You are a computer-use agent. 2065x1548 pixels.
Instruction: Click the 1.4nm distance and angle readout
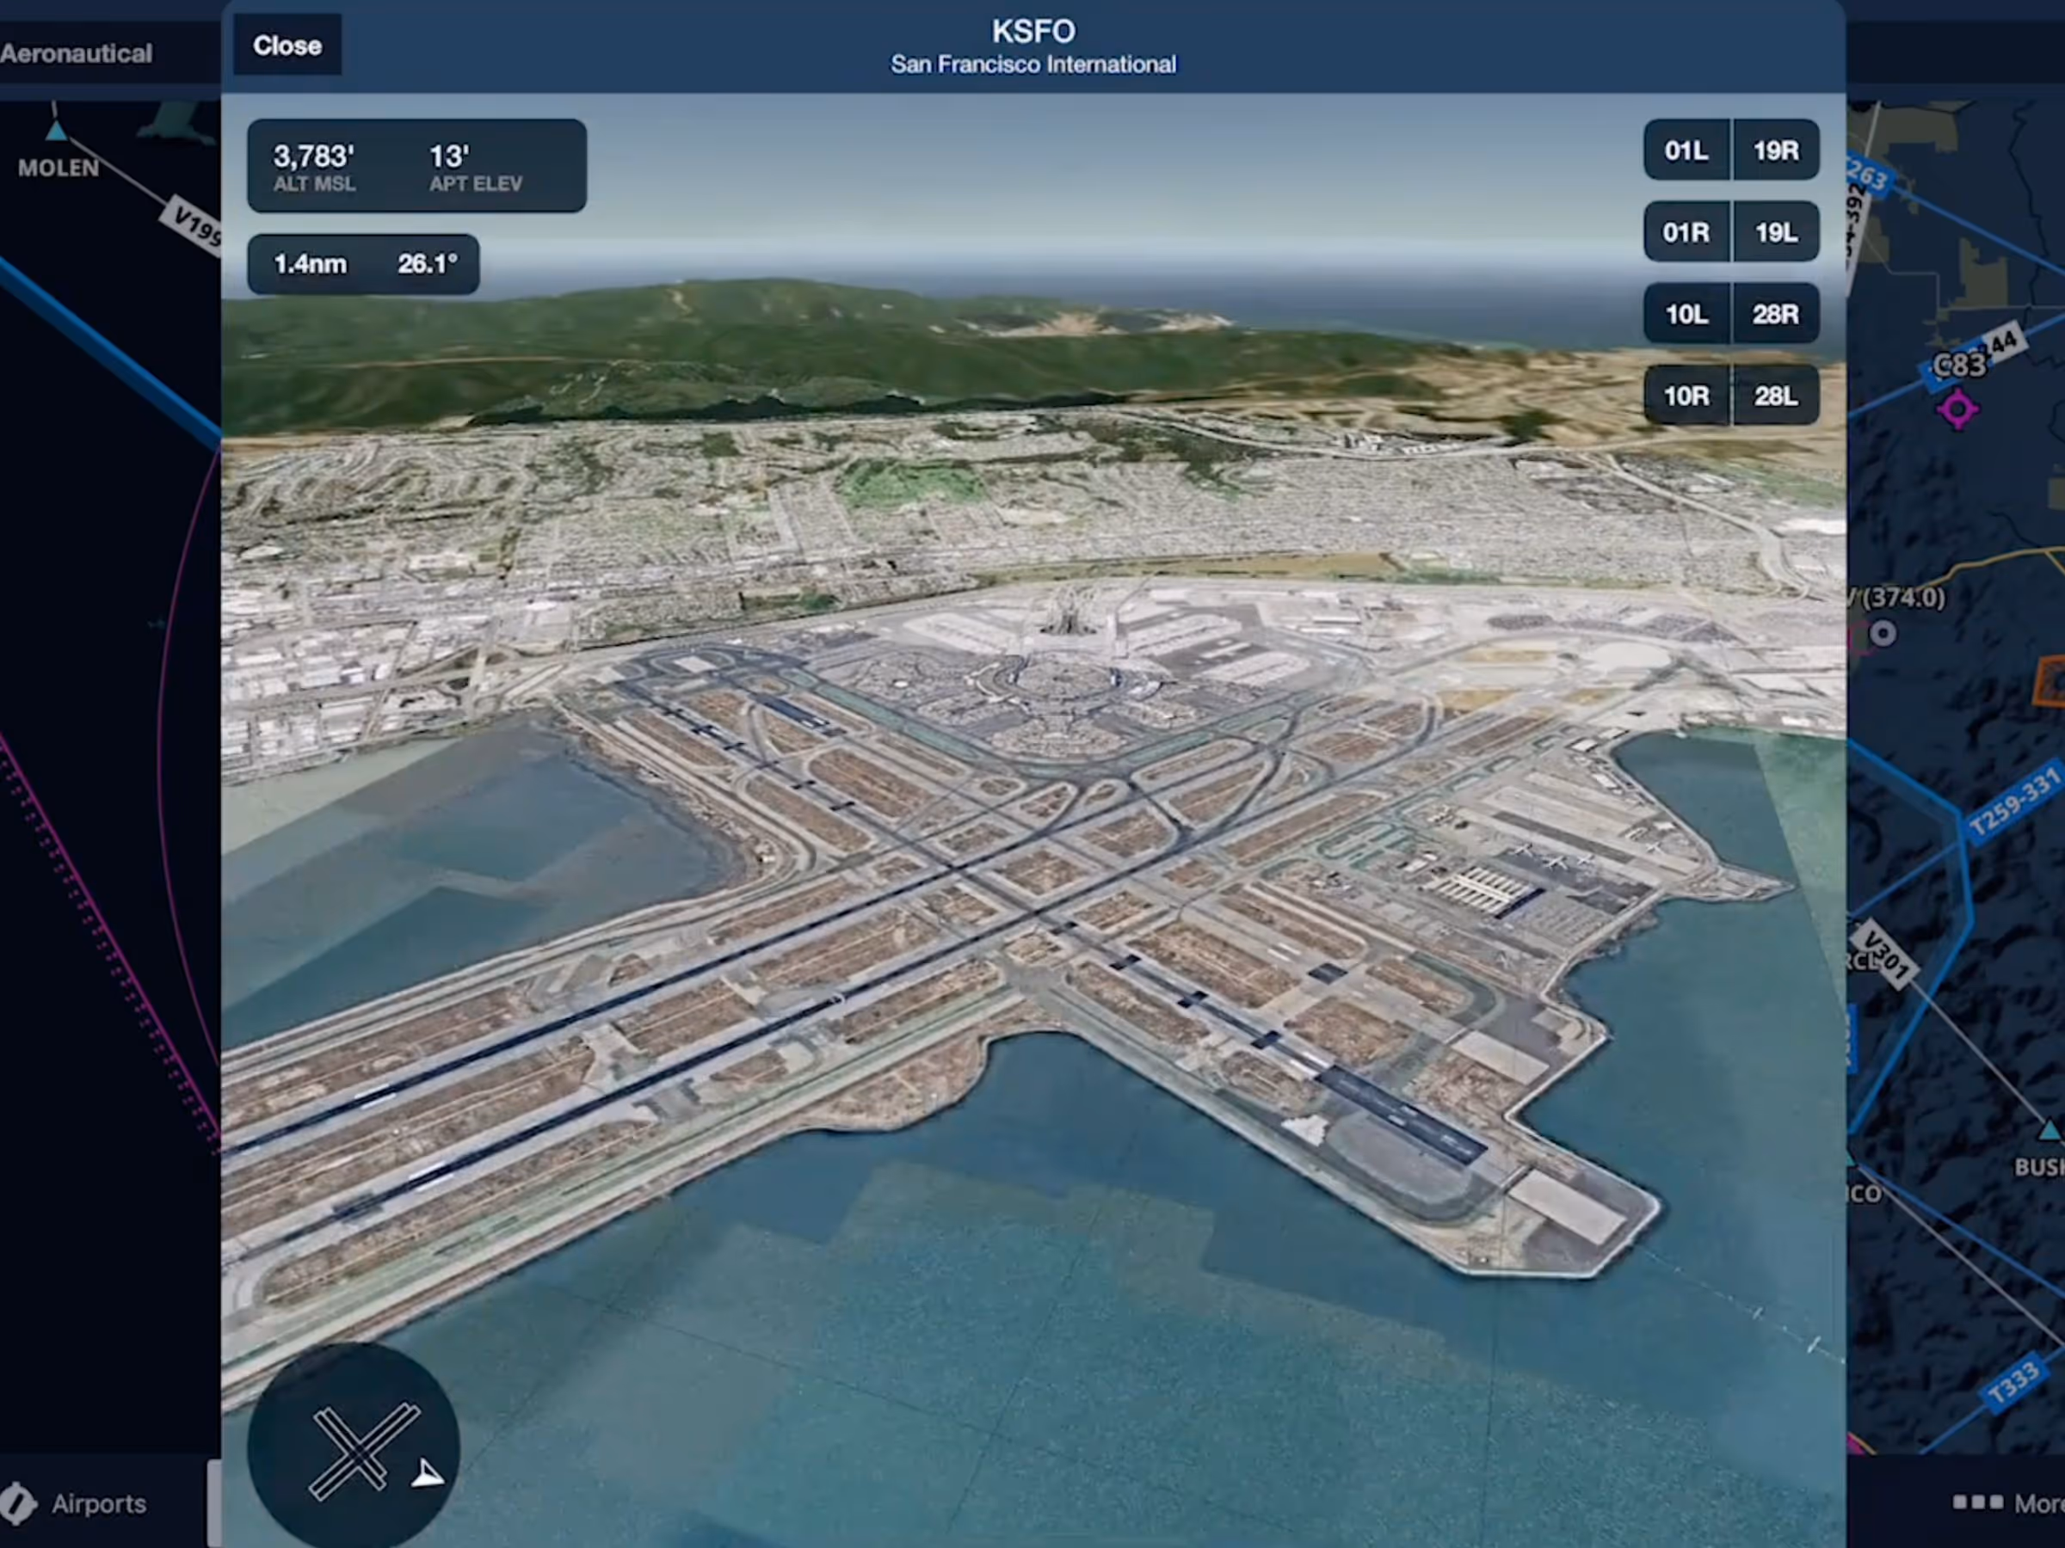[364, 264]
